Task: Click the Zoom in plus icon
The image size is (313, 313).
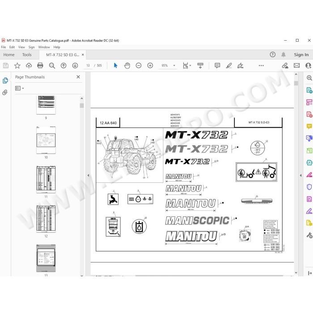Action: point(150,65)
